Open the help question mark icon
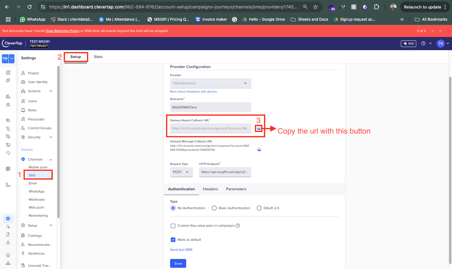 [423, 44]
